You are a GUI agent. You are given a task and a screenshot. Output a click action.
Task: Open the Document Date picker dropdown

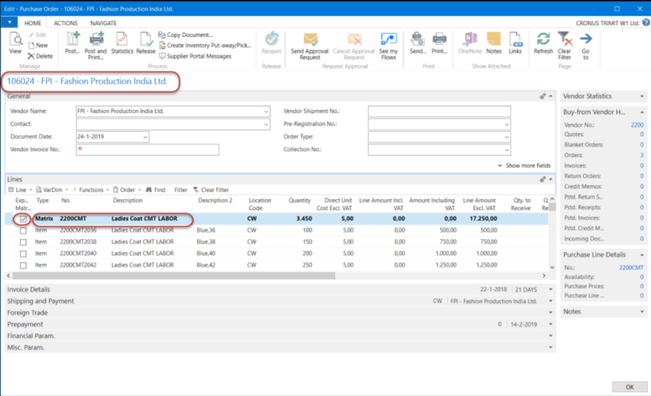point(145,137)
